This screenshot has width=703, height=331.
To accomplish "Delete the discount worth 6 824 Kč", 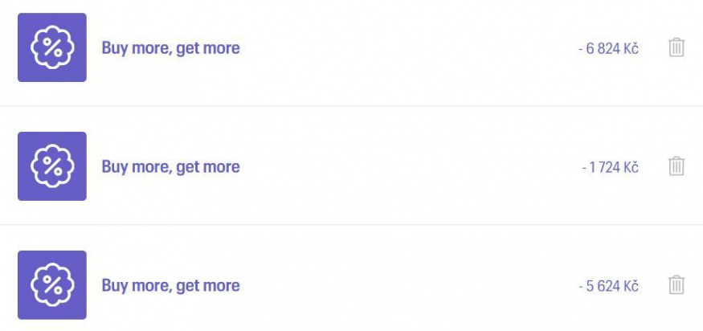I will click(x=676, y=47).
